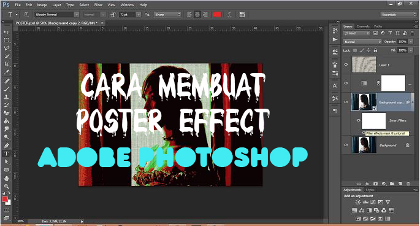Screen dimensions: 420x226
Task: Click the add layer mask icon
Action: point(375,184)
